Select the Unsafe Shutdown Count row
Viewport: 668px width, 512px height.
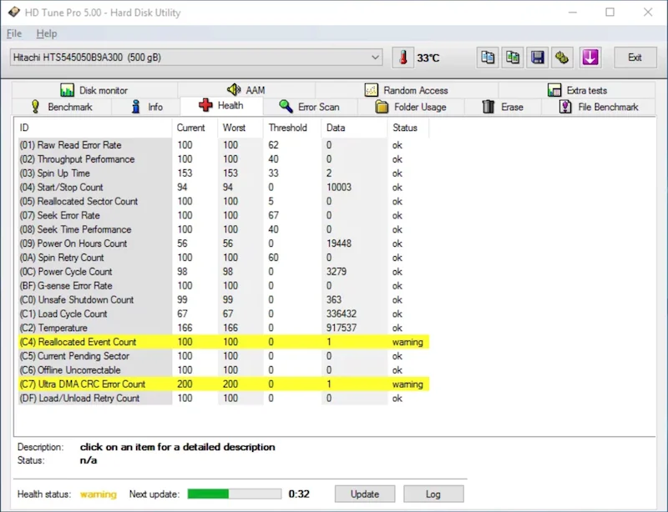tap(224, 299)
